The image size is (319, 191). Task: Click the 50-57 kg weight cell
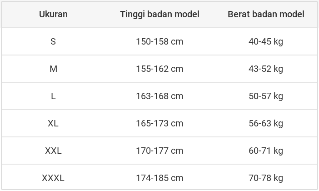click(266, 96)
